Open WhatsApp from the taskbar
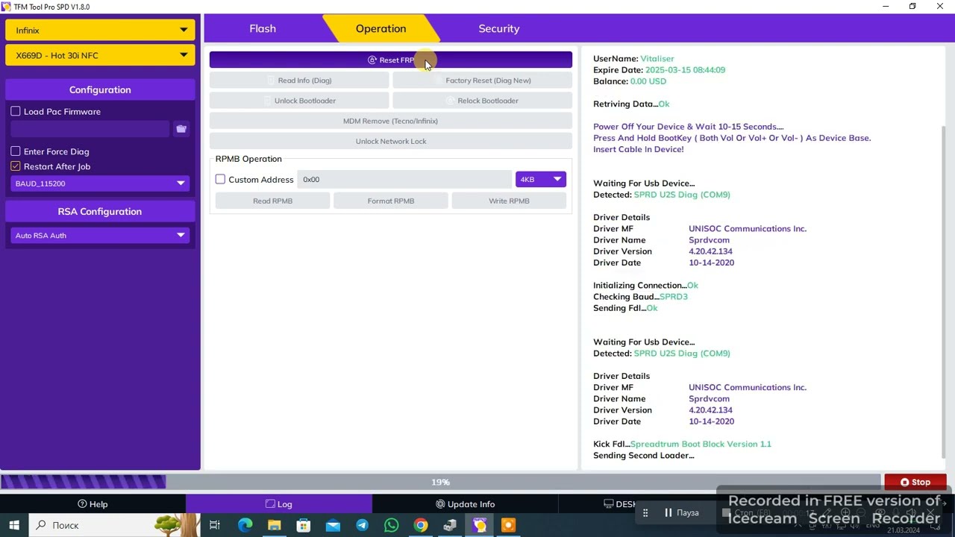This screenshot has width=955, height=537. [391, 525]
